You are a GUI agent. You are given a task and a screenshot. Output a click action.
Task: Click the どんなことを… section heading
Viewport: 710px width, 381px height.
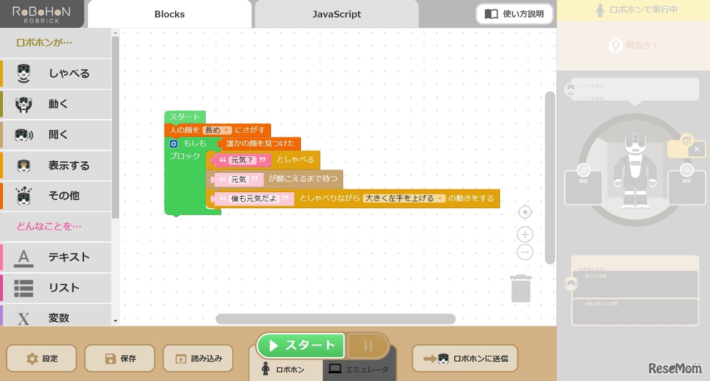[x=49, y=226]
